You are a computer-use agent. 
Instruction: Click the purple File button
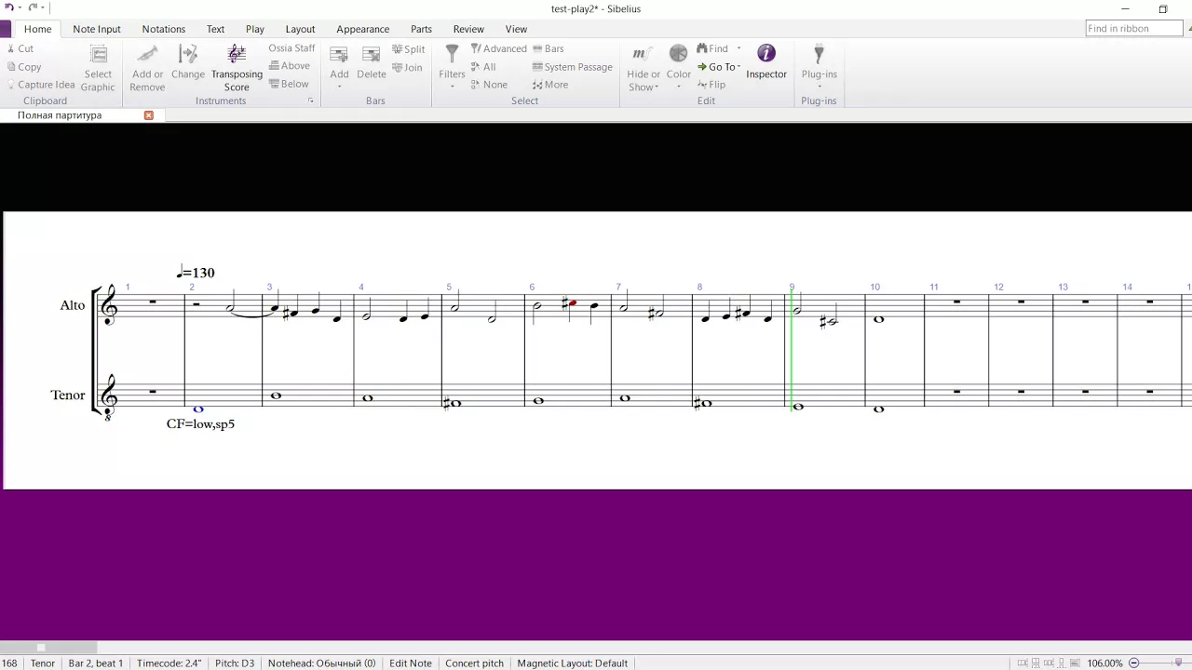tap(6, 29)
